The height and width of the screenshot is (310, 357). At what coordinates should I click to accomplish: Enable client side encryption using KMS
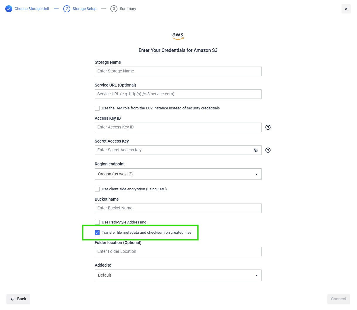coord(97,189)
